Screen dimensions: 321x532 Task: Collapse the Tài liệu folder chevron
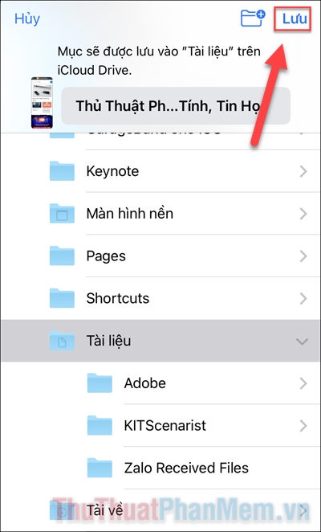click(x=302, y=342)
